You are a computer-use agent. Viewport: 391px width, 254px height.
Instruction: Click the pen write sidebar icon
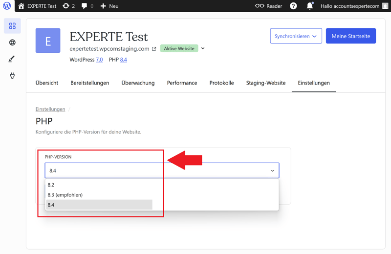pos(12,59)
